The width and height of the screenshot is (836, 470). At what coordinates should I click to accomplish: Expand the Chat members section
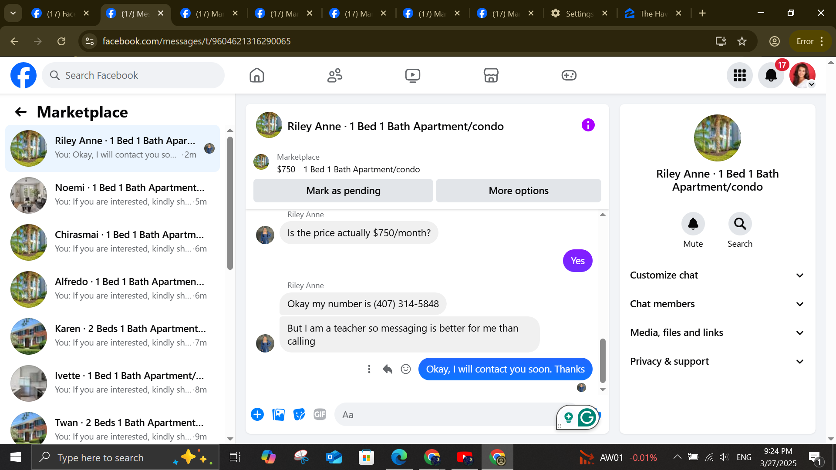(717, 304)
